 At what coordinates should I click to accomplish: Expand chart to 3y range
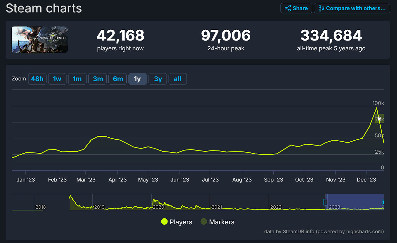click(x=158, y=79)
